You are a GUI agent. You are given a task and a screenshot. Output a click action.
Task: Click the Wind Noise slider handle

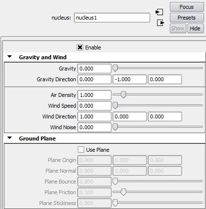coord(115,127)
